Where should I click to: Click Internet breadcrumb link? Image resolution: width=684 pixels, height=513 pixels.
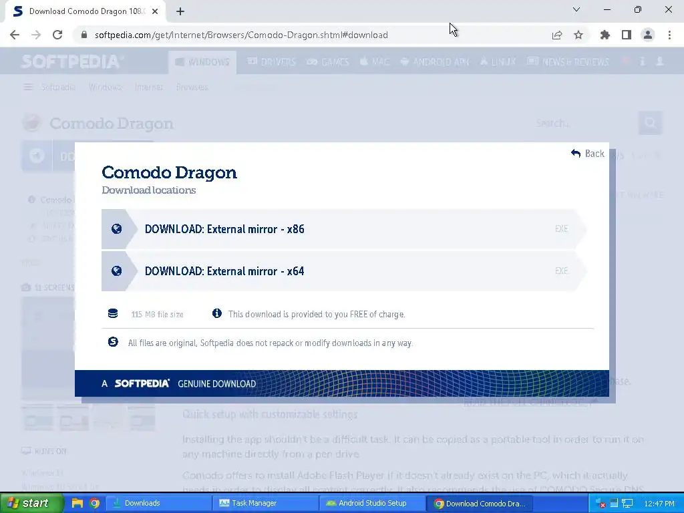tap(149, 88)
